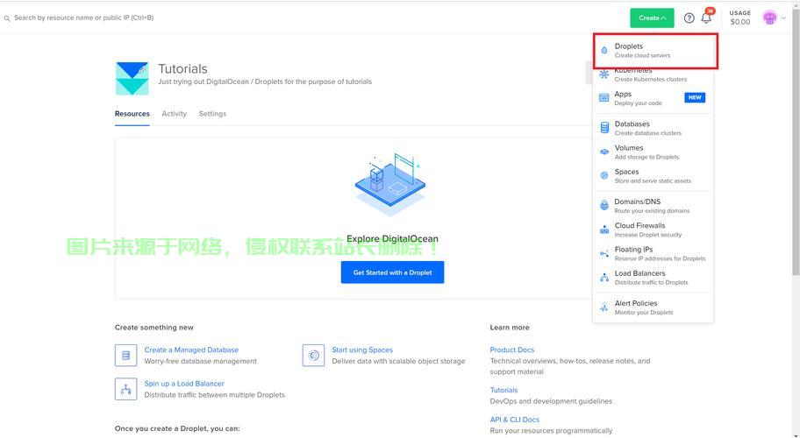Open the Tutorials link under Learn more
The height and width of the screenshot is (438, 800).
(x=504, y=390)
